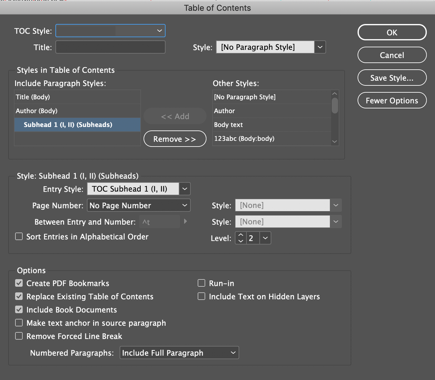Open the Page Number dropdown

(x=139, y=205)
